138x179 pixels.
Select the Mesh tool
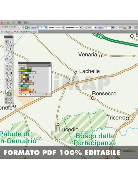click(x=7, y=73)
